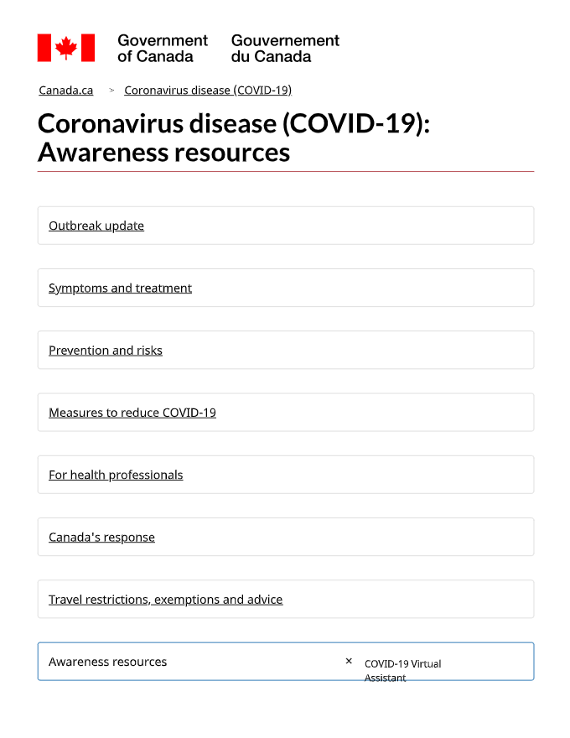Viewport: 570px width, 738px height.
Task: Click the Gouvernement du Canada French wordmark
Action: click(x=285, y=49)
